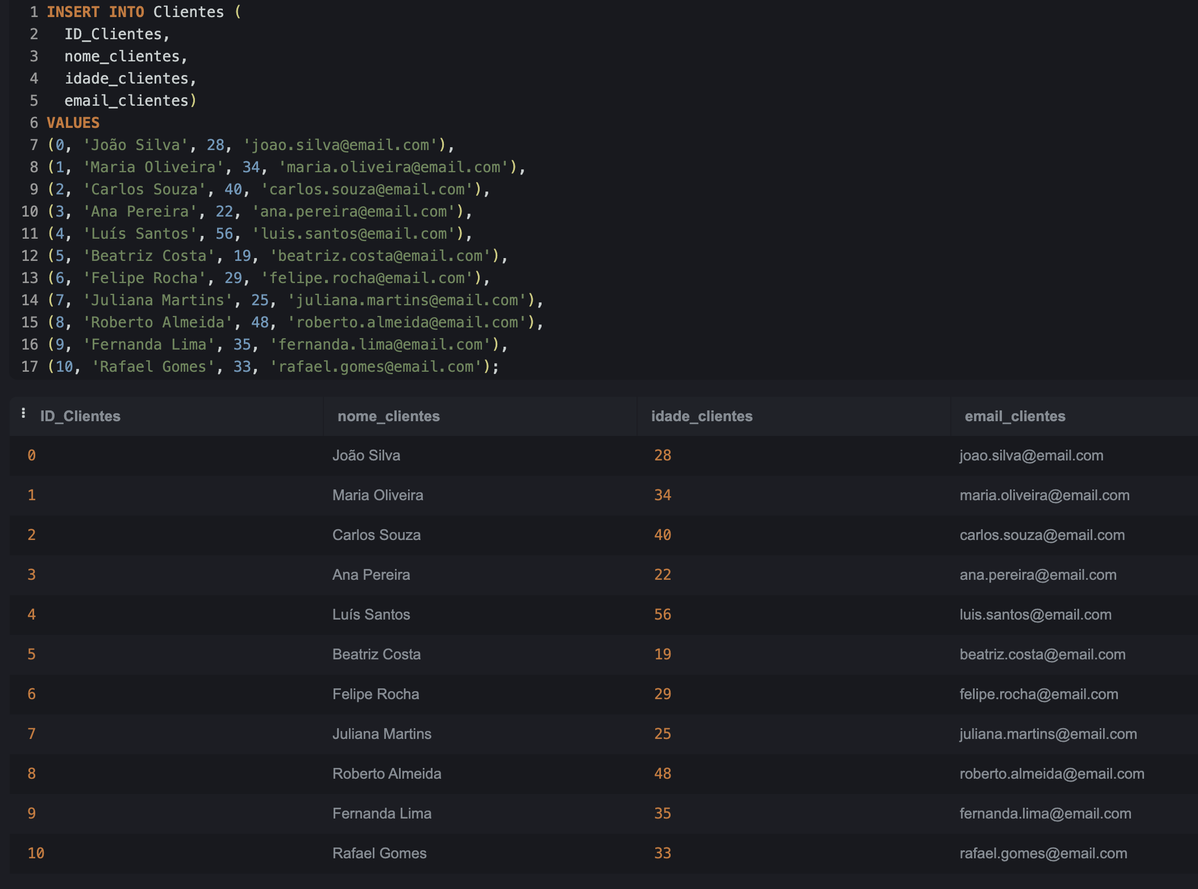Click age value 33 in Rafael Gomes row

tap(663, 853)
